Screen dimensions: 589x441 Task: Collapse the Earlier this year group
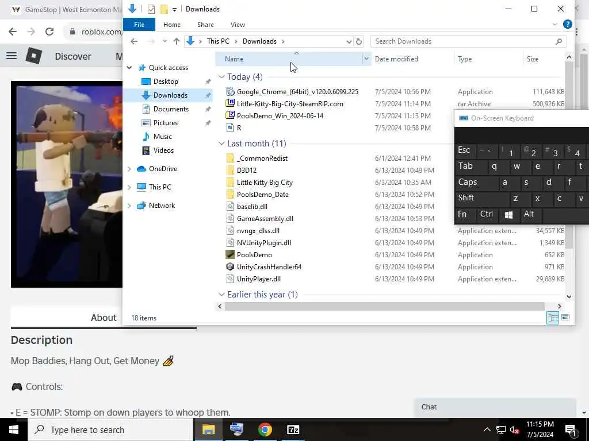pos(221,295)
